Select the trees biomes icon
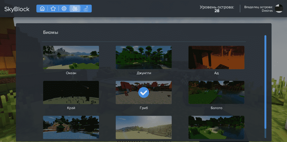Viewport: 287px width, 142px height. (x=75, y=9)
